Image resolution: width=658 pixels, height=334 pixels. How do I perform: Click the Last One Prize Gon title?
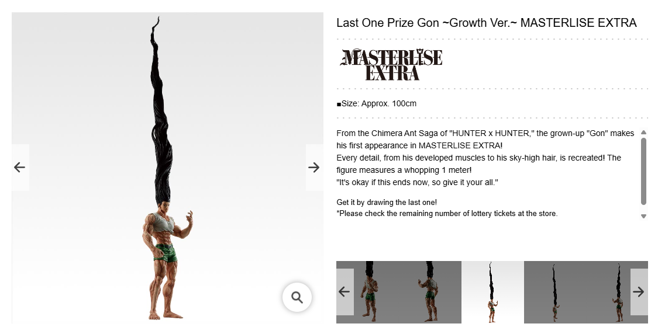coord(487,23)
